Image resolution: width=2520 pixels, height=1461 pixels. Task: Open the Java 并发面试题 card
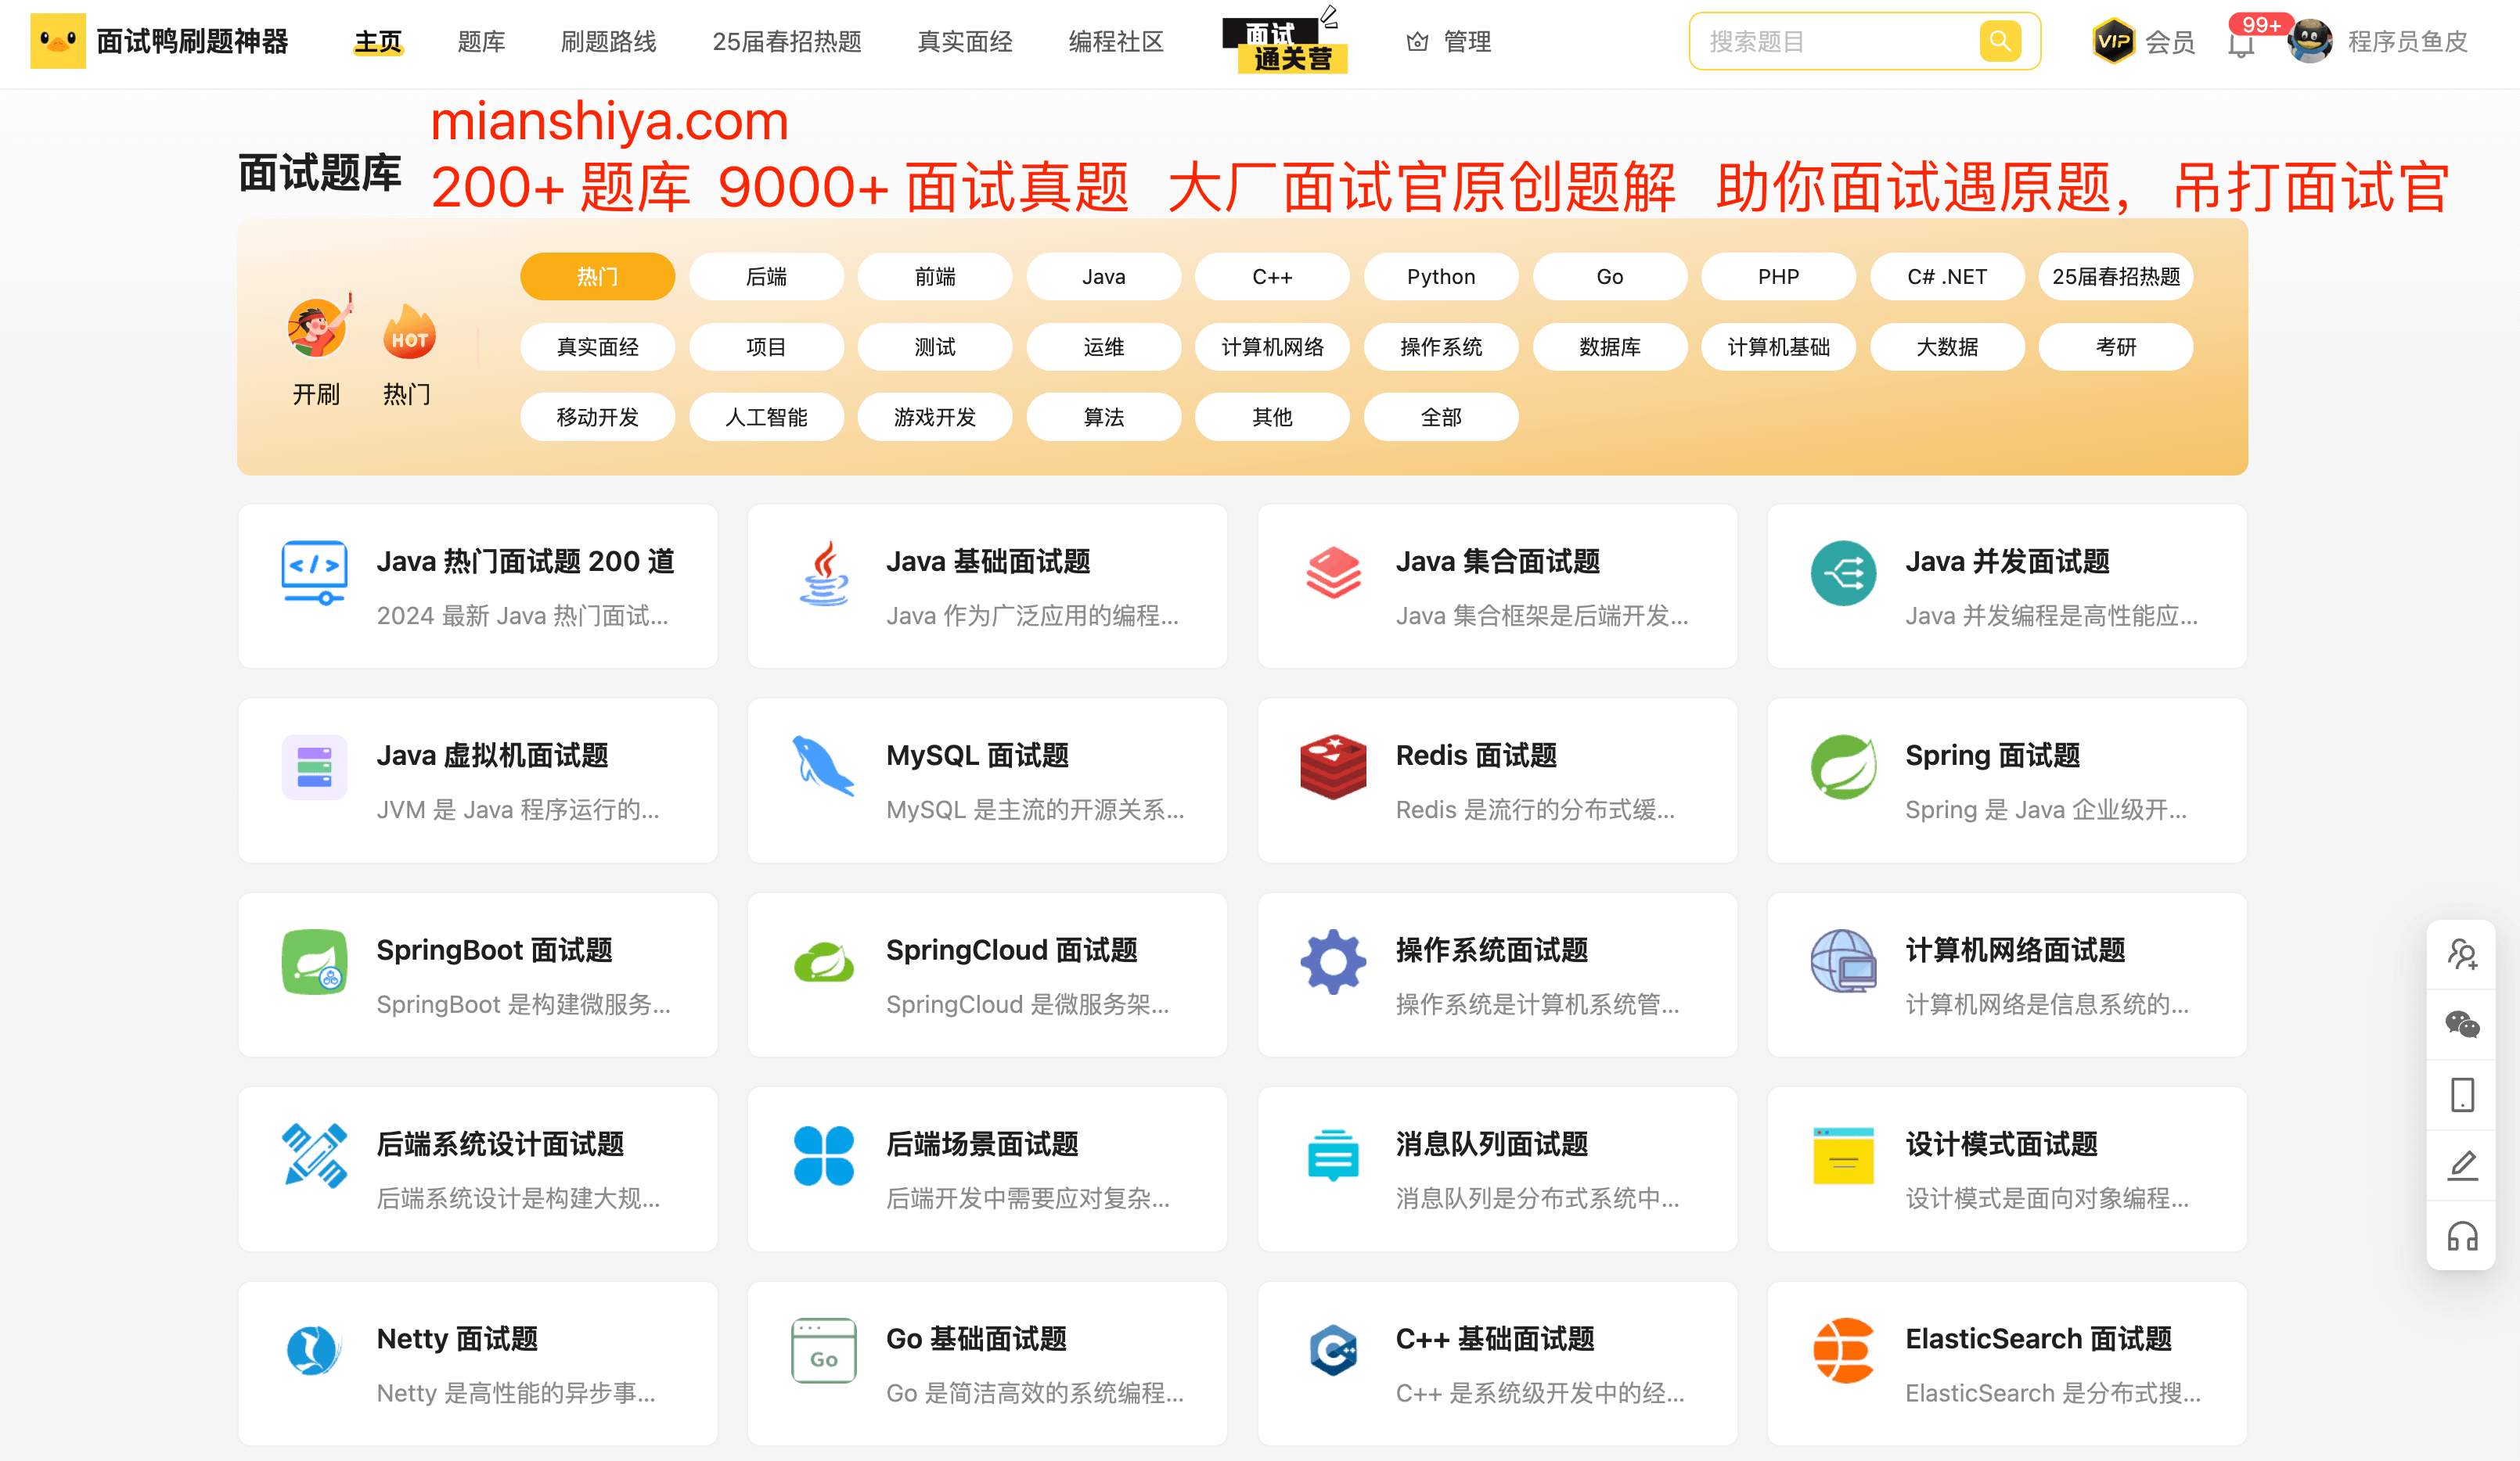click(x=2006, y=586)
